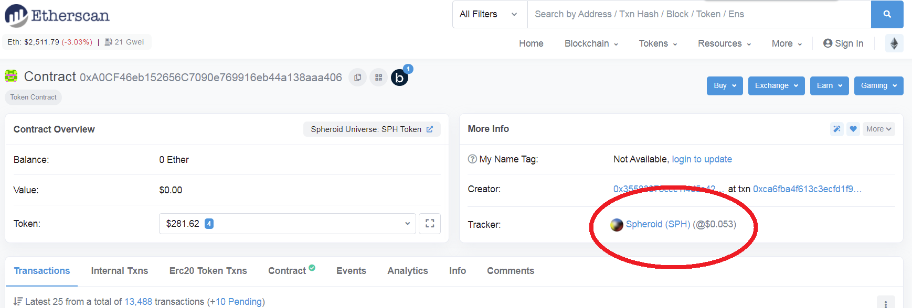Click the contract address 0xA0CF46eb… text
Viewport: 912px width, 308px height.
211,78
